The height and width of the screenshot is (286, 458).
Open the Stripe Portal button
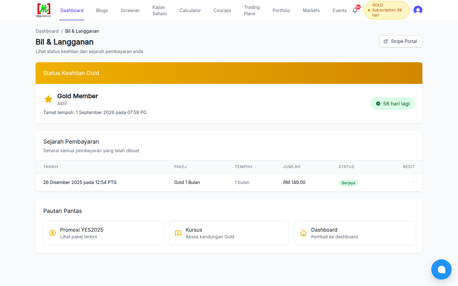pos(401,41)
